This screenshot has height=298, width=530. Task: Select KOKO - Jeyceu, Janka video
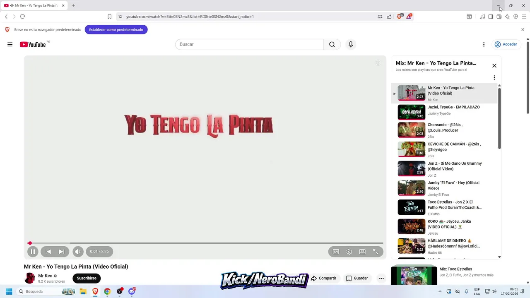pyautogui.click(x=444, y=227)
